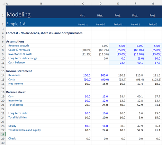Select the 18.2 net income cell
Screen dimensions: 162x145
(x=153, y=84)
